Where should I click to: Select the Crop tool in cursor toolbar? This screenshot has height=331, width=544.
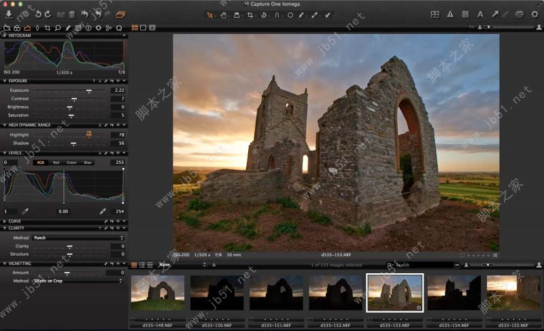tap(250, 15)
